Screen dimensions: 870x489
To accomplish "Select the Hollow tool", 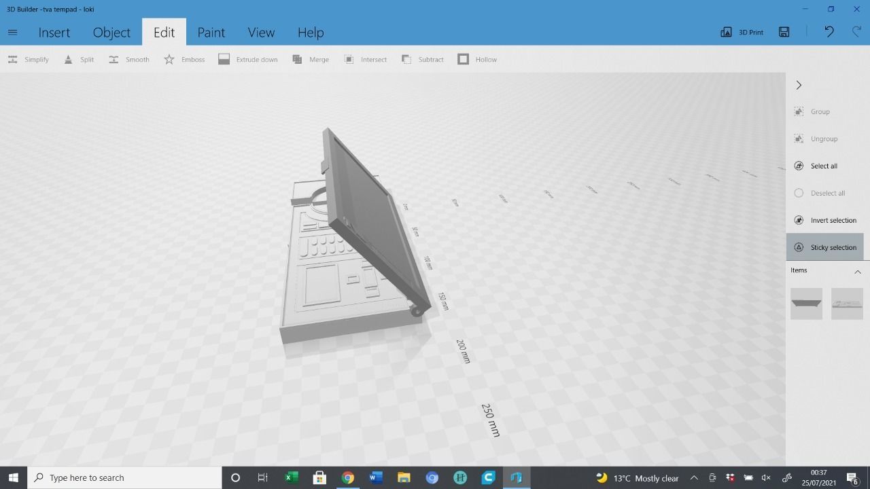I will [464, 60].
